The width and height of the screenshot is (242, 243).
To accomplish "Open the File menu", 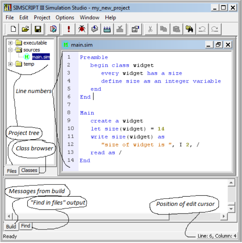I will point(10,18).
